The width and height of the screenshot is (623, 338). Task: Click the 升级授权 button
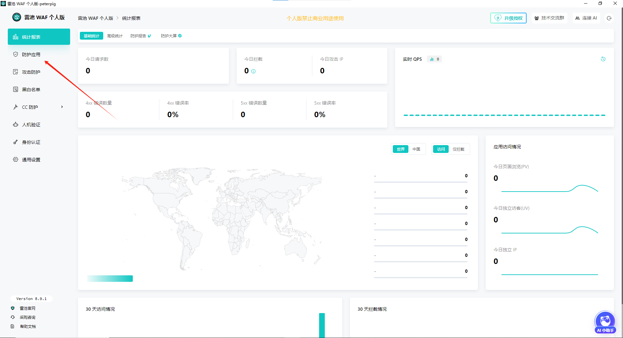point(508,18)
